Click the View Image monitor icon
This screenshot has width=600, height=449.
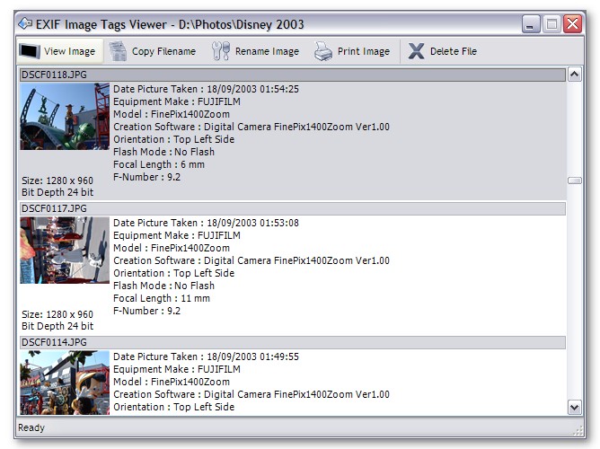31,51
